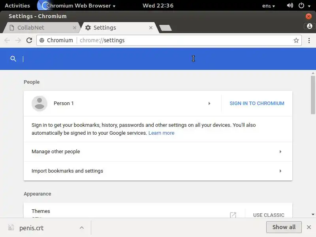
Task: Reload the page with refresh icon
Action: pyautogui.click(x=29, y=40)
